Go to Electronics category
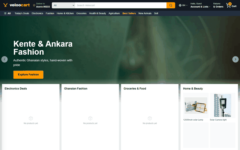This screenshot has width=240, height=150. tap(37, 13)
